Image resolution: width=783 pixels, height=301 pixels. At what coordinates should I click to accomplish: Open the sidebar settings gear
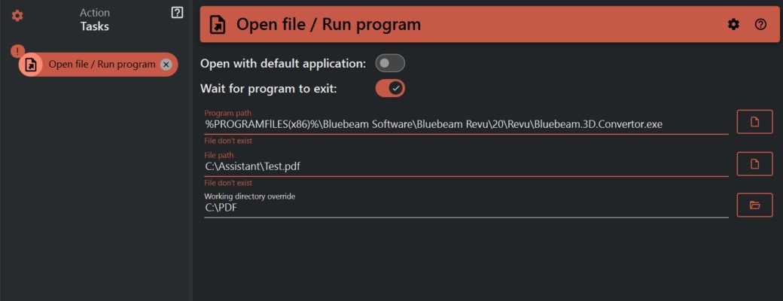point(17,16)
